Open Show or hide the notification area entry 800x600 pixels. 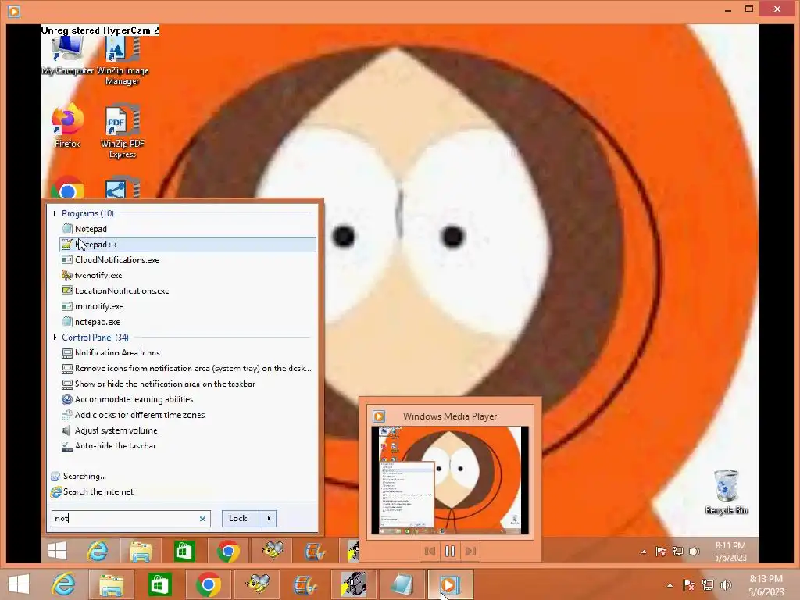[187, 384]
